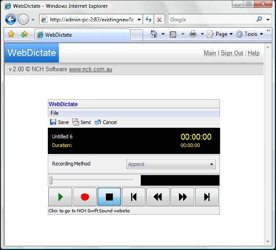Close the Internet Explorer window
The width and height of the screenshot is (276, 250).
[263, 4]
